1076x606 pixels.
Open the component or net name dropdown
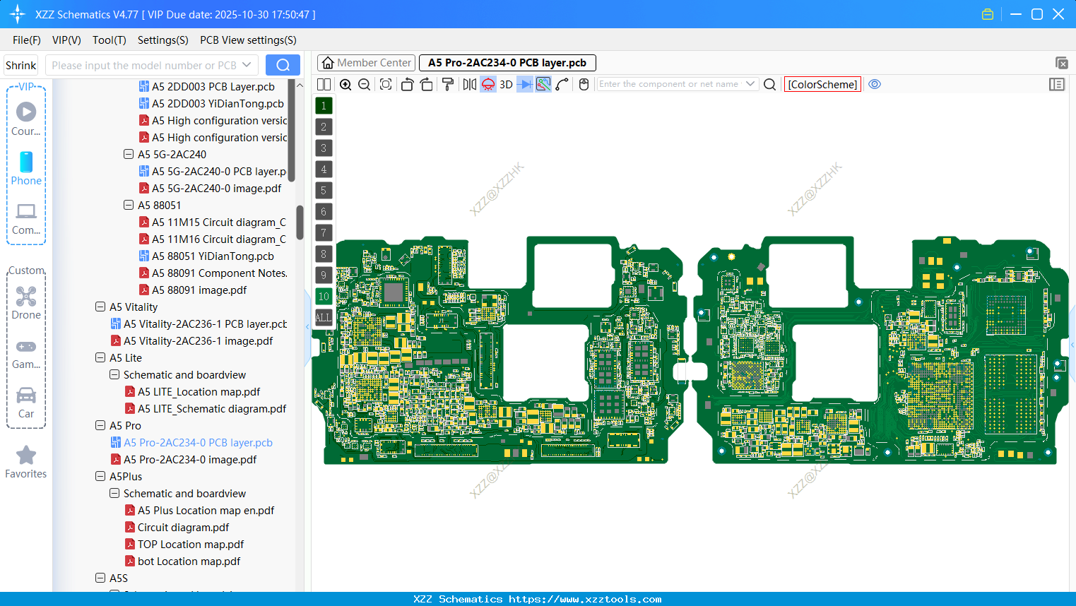[750, 83]
